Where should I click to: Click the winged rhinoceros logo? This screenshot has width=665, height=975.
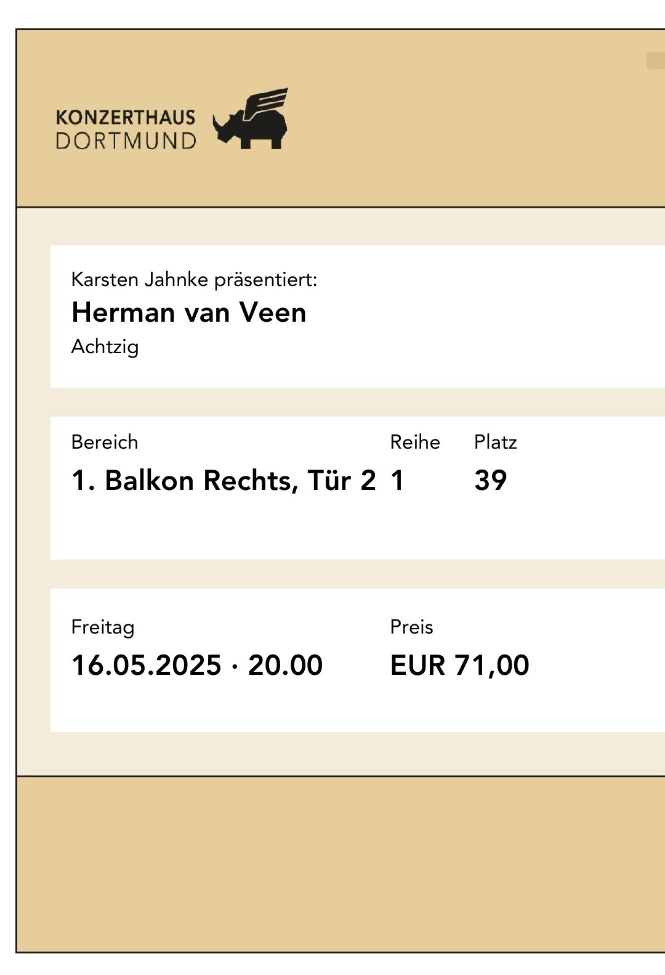[x=251, y=118]
